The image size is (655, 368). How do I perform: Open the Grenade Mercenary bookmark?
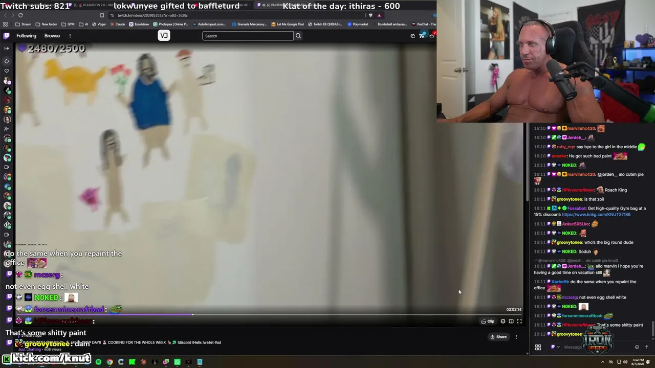pyautogui.click(x=249, y=24)
